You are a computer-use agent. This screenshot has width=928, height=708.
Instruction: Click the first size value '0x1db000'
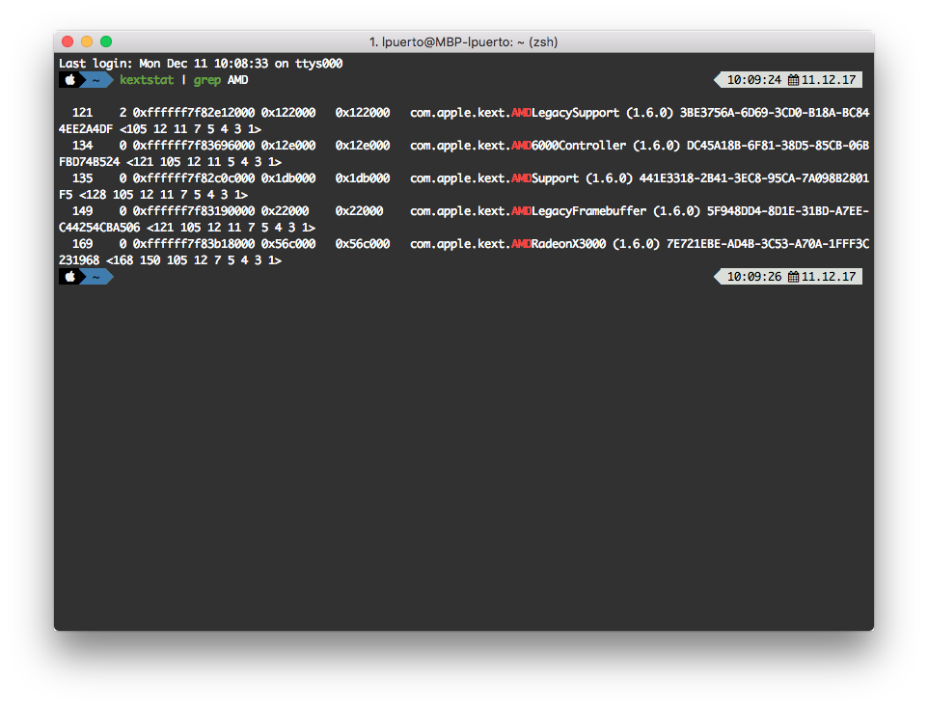288,178
